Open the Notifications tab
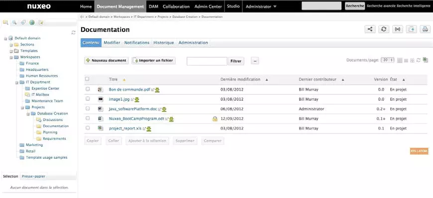Viewport: 433px width, 198px height. tap(137, 43)
